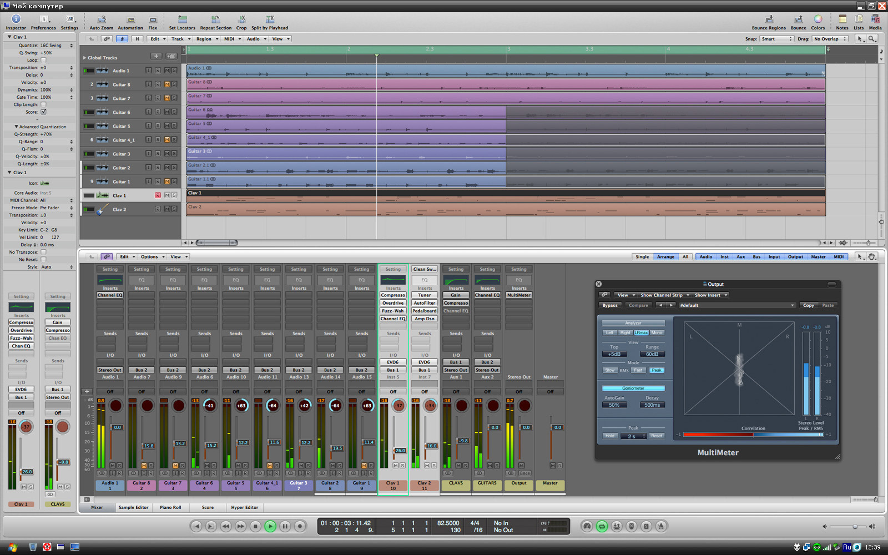Disable record enable on Clav 1 track
The image size is (888, 555).
coord(158,195)
